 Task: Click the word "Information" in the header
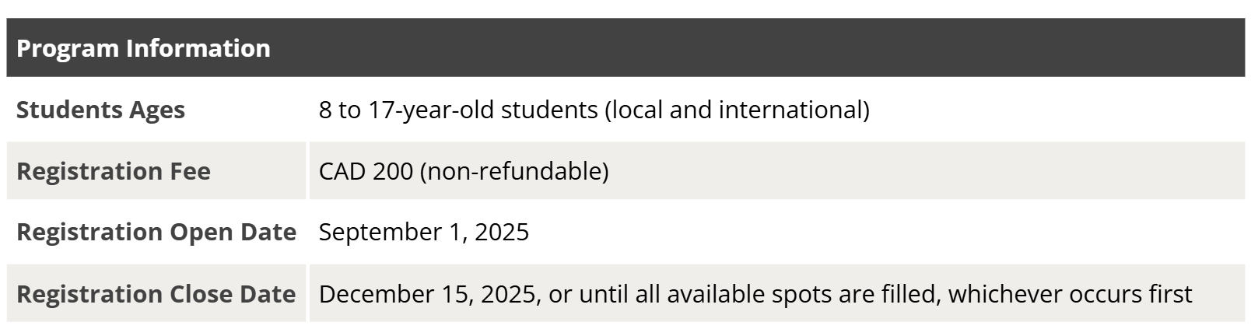pos(198,48)
